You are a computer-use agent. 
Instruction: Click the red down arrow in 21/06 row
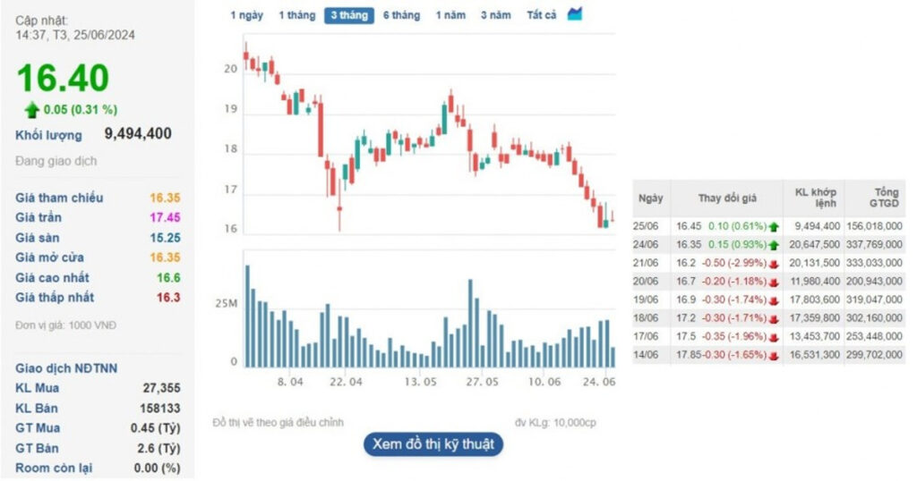pos(772,263)
